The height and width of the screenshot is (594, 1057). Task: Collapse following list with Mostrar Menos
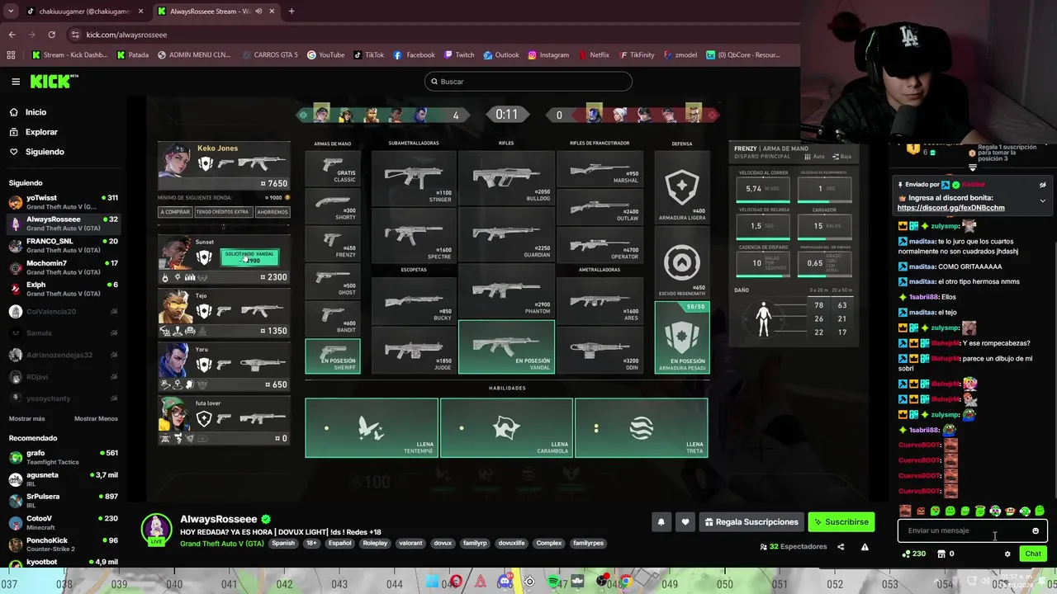(96, 419)
